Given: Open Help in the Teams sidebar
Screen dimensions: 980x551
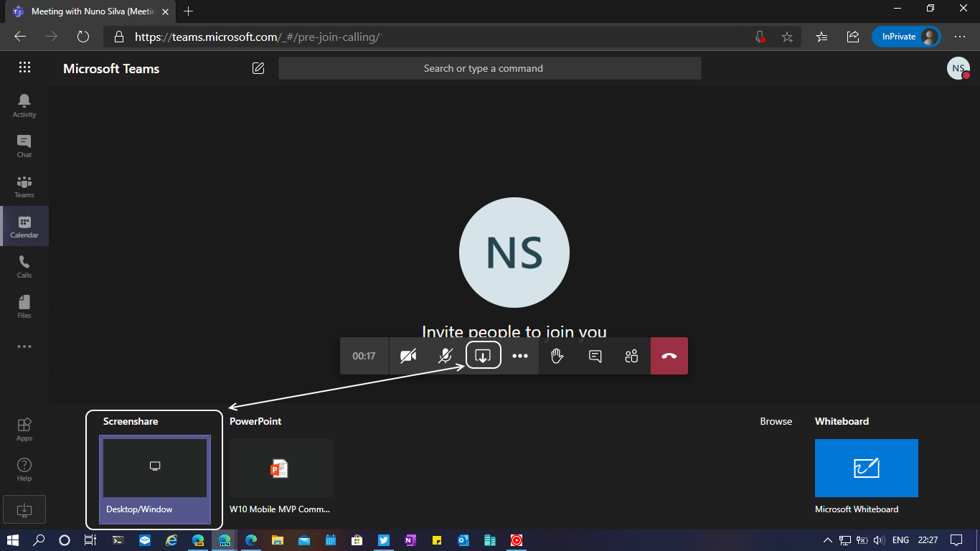Looking at the screenshot, I should pyautogui.click(x=24, y=469).
